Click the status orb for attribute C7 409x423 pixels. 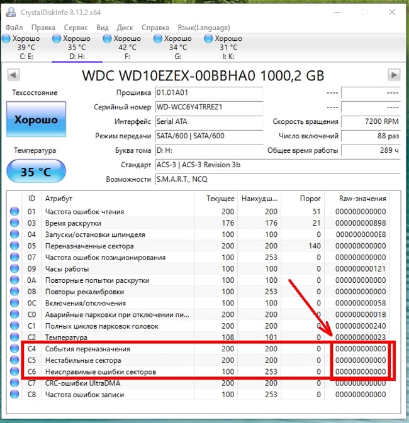pyautogui.click(x=14, y=383)
